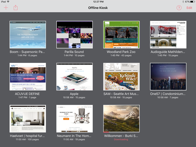Select the 'Willkommen - Burki S...' title
This screenshot has height=147, width=196.
(x=121, y=136)
